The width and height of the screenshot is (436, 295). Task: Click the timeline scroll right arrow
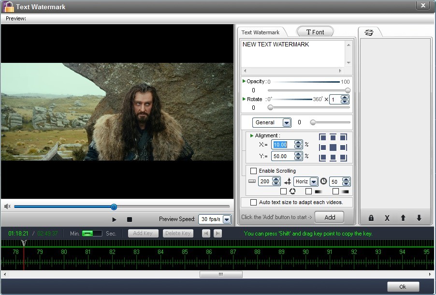[x=431, y=274]
